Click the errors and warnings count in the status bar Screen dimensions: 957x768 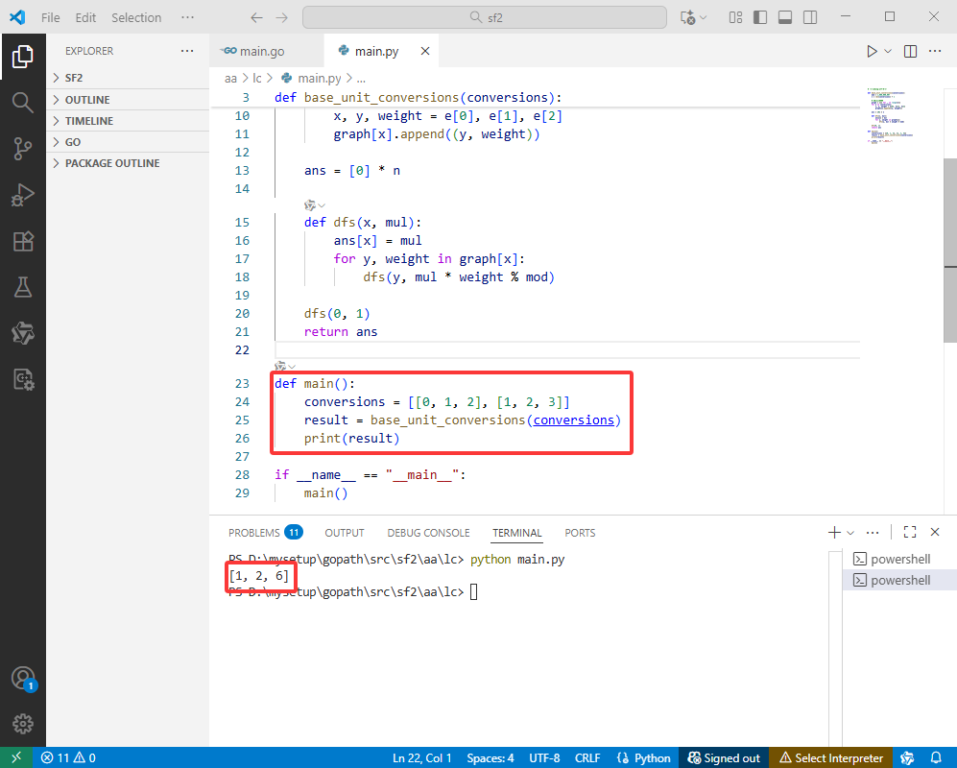pos(68,757)
